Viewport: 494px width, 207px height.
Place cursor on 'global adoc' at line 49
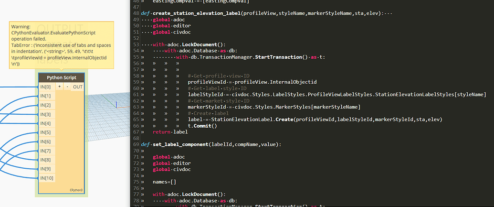coord(168,20)
